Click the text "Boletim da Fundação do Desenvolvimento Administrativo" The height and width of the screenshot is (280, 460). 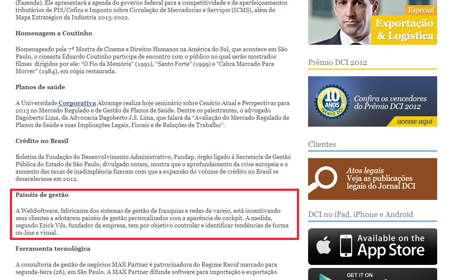point(94,157)
